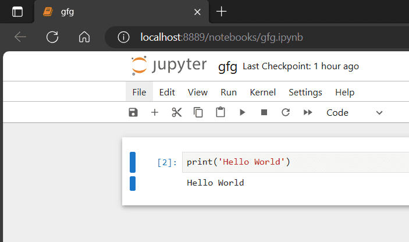Open the Help menu
This screenshot has width=409, height=242.
344,92
